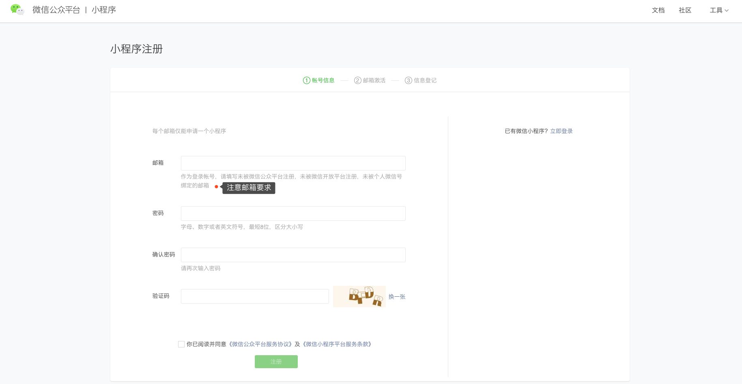The image size is (742, 384).
Task: Open 微信公众平台服务协议 link
Action: click(260, 344)
